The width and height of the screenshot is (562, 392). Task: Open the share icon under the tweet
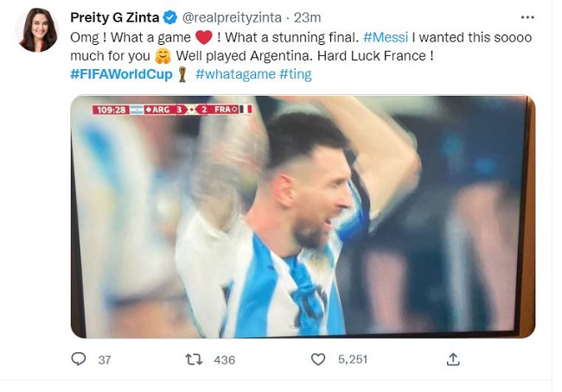point(452,359)
